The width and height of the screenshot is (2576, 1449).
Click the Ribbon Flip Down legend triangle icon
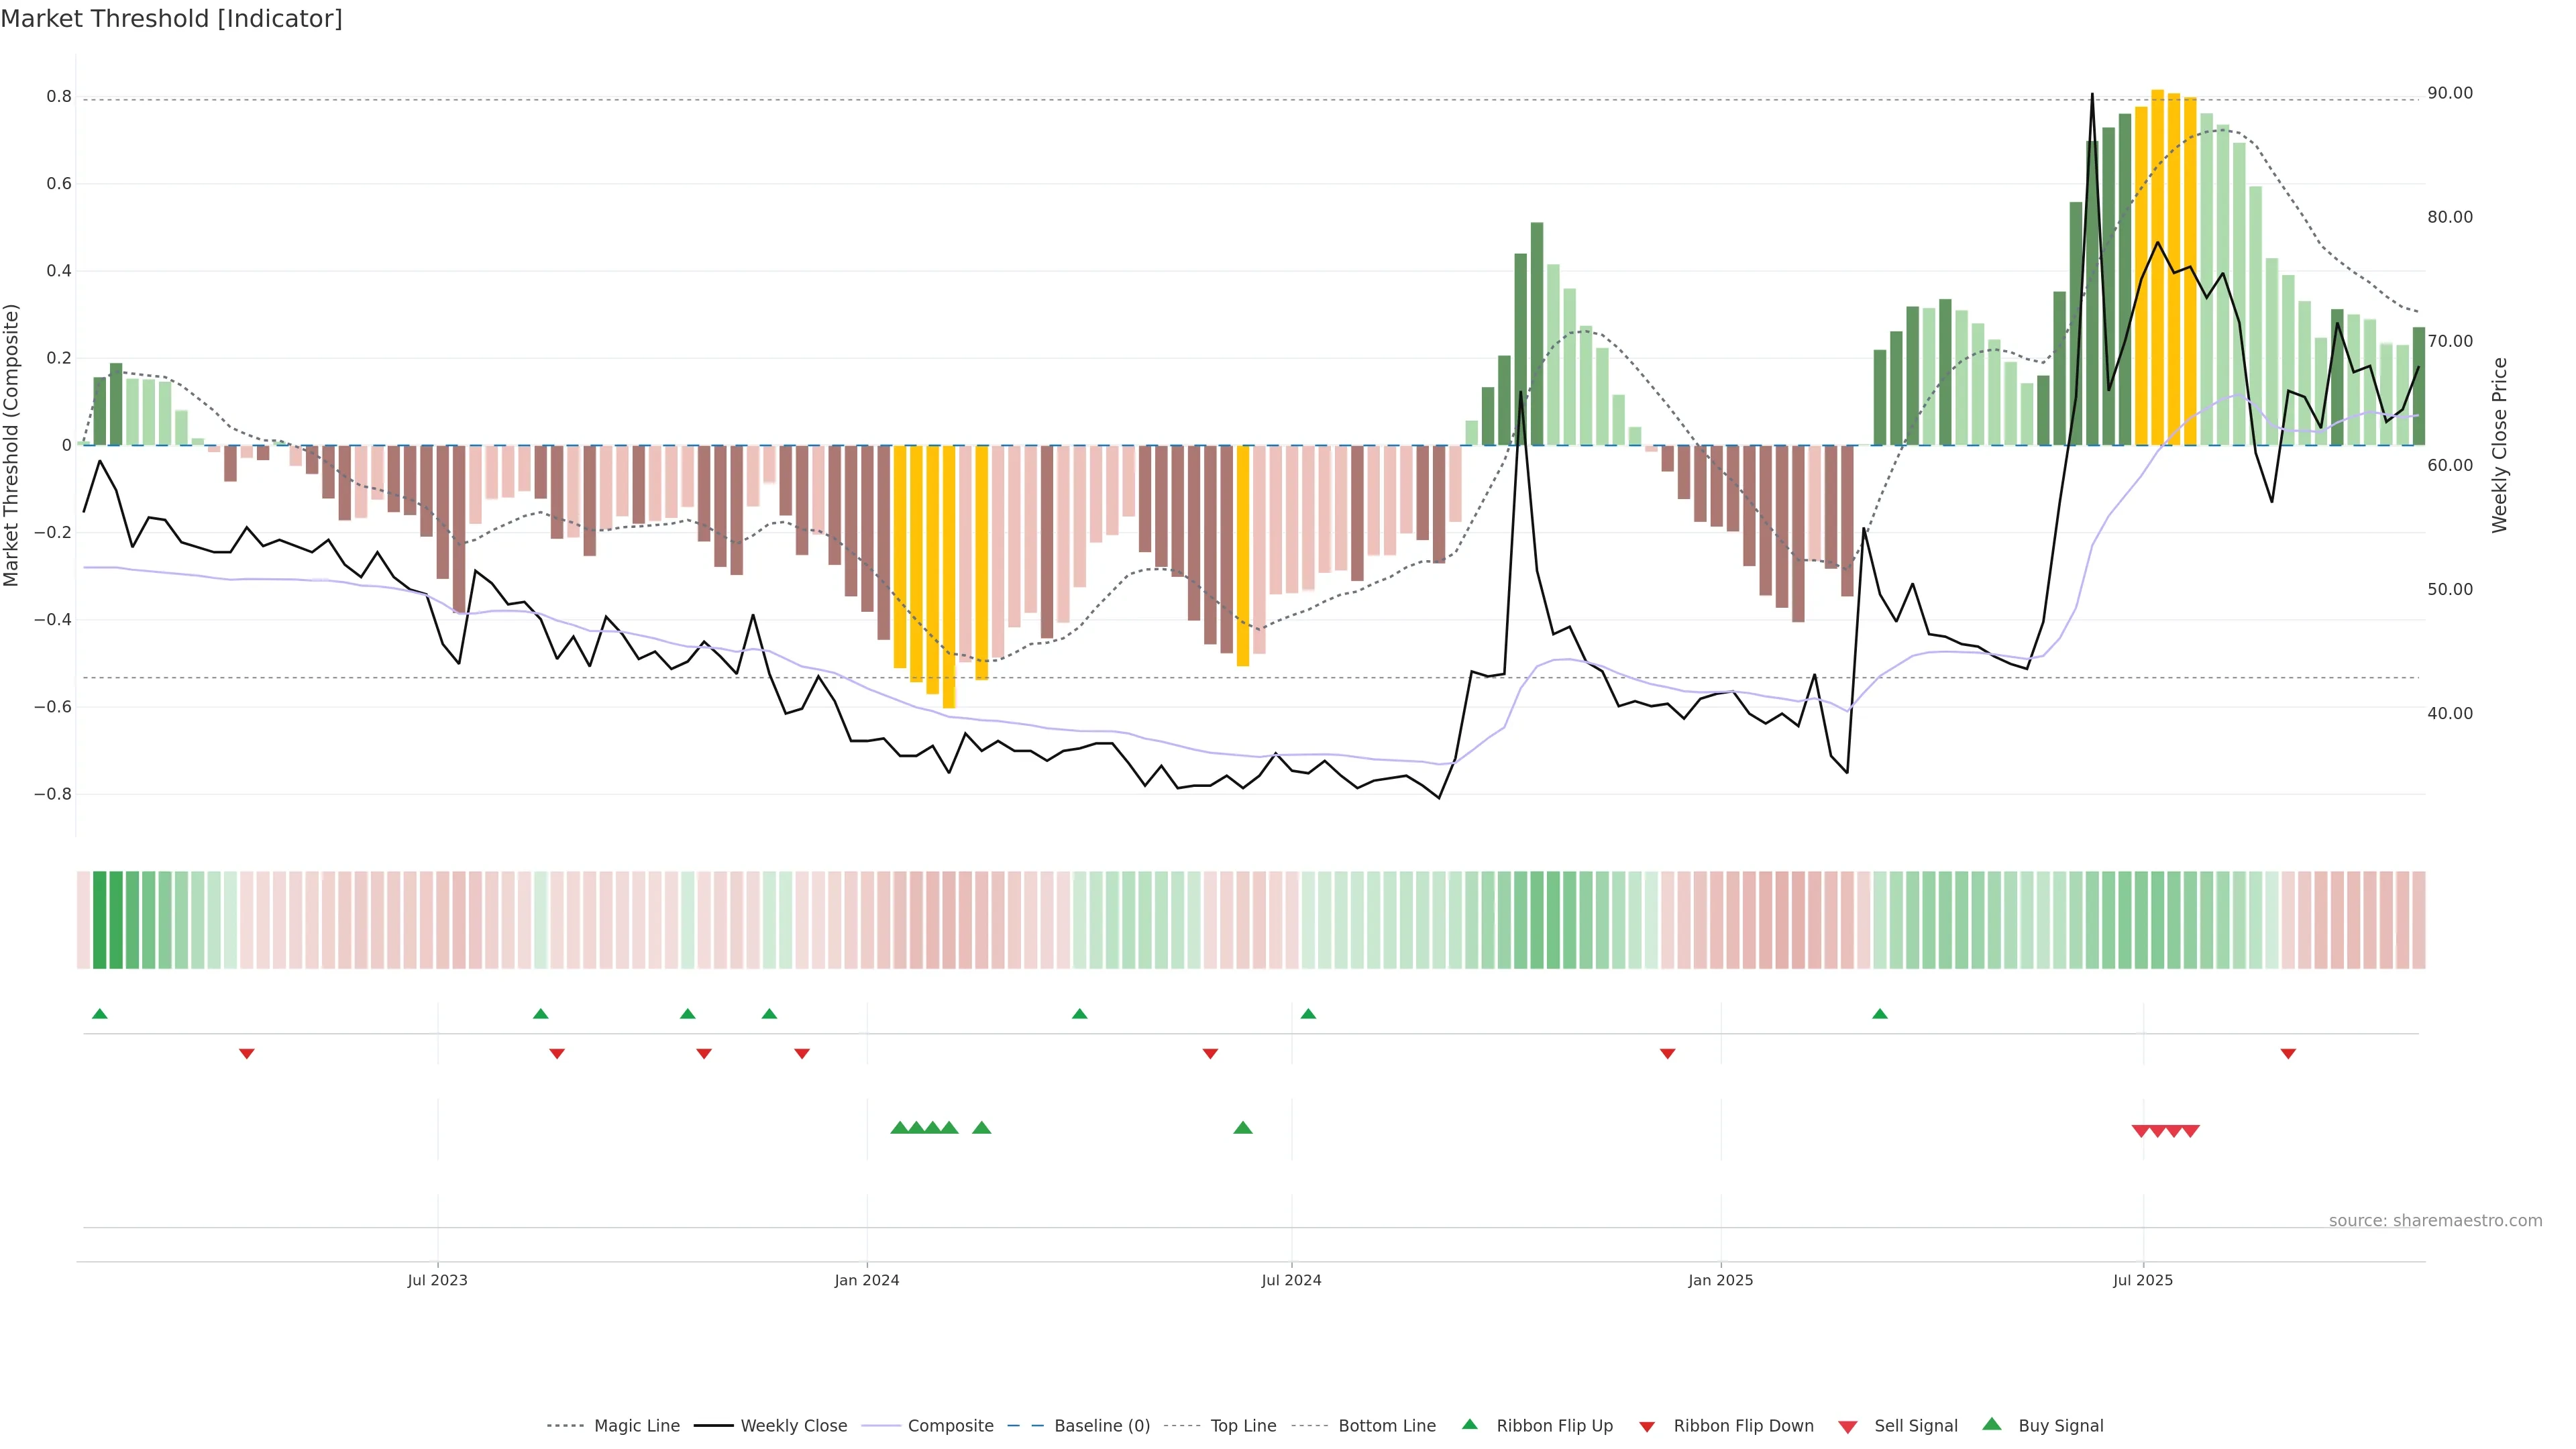tap(1647, 1426)
